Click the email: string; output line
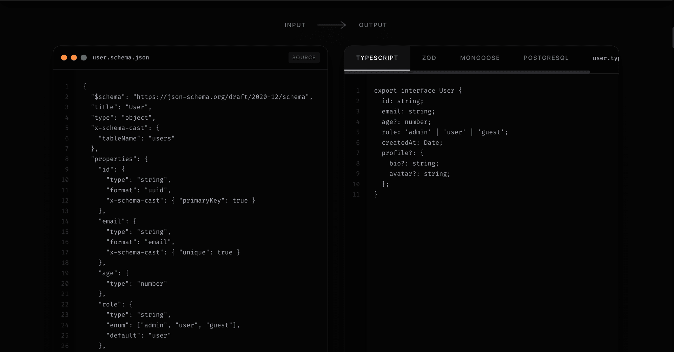 point(408,111)
